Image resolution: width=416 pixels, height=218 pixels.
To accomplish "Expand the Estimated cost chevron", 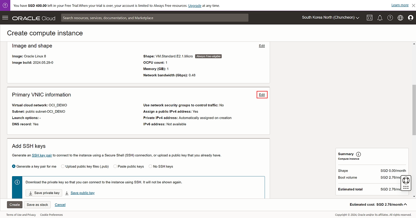I will [x=405, y=204].
